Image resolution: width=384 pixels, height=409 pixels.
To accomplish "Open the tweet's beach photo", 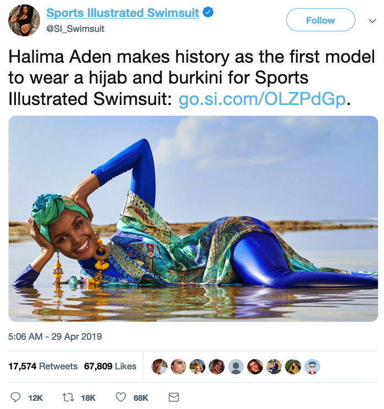I will 193,219.
